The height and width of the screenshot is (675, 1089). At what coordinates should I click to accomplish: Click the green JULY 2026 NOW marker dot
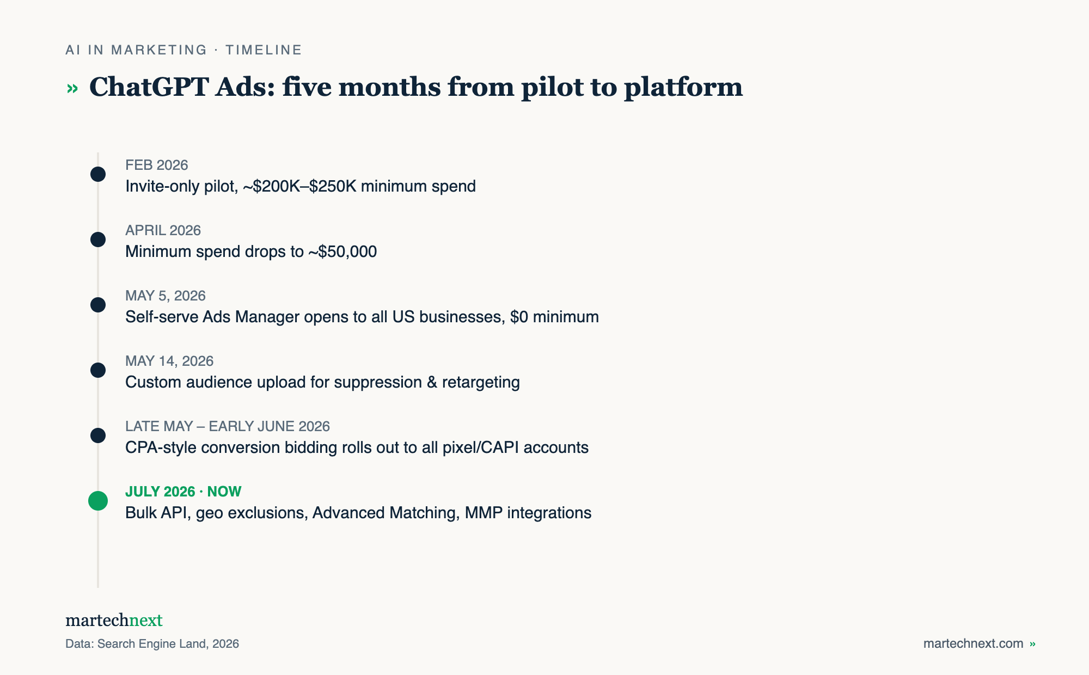(x=98, y=501)
